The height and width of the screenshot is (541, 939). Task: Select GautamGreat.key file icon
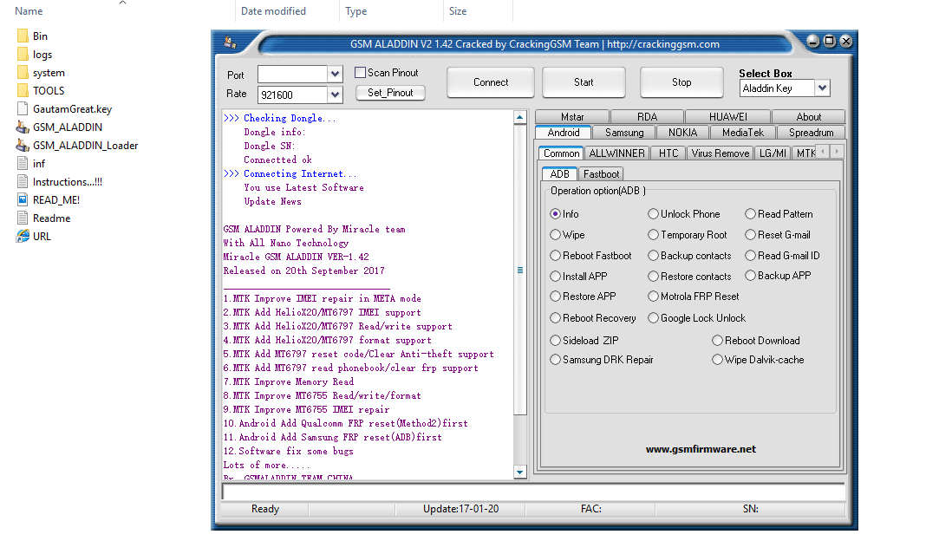click(23, 109)
